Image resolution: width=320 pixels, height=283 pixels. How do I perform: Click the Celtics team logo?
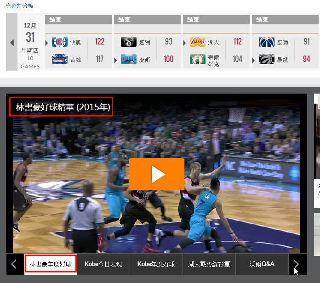198,59
